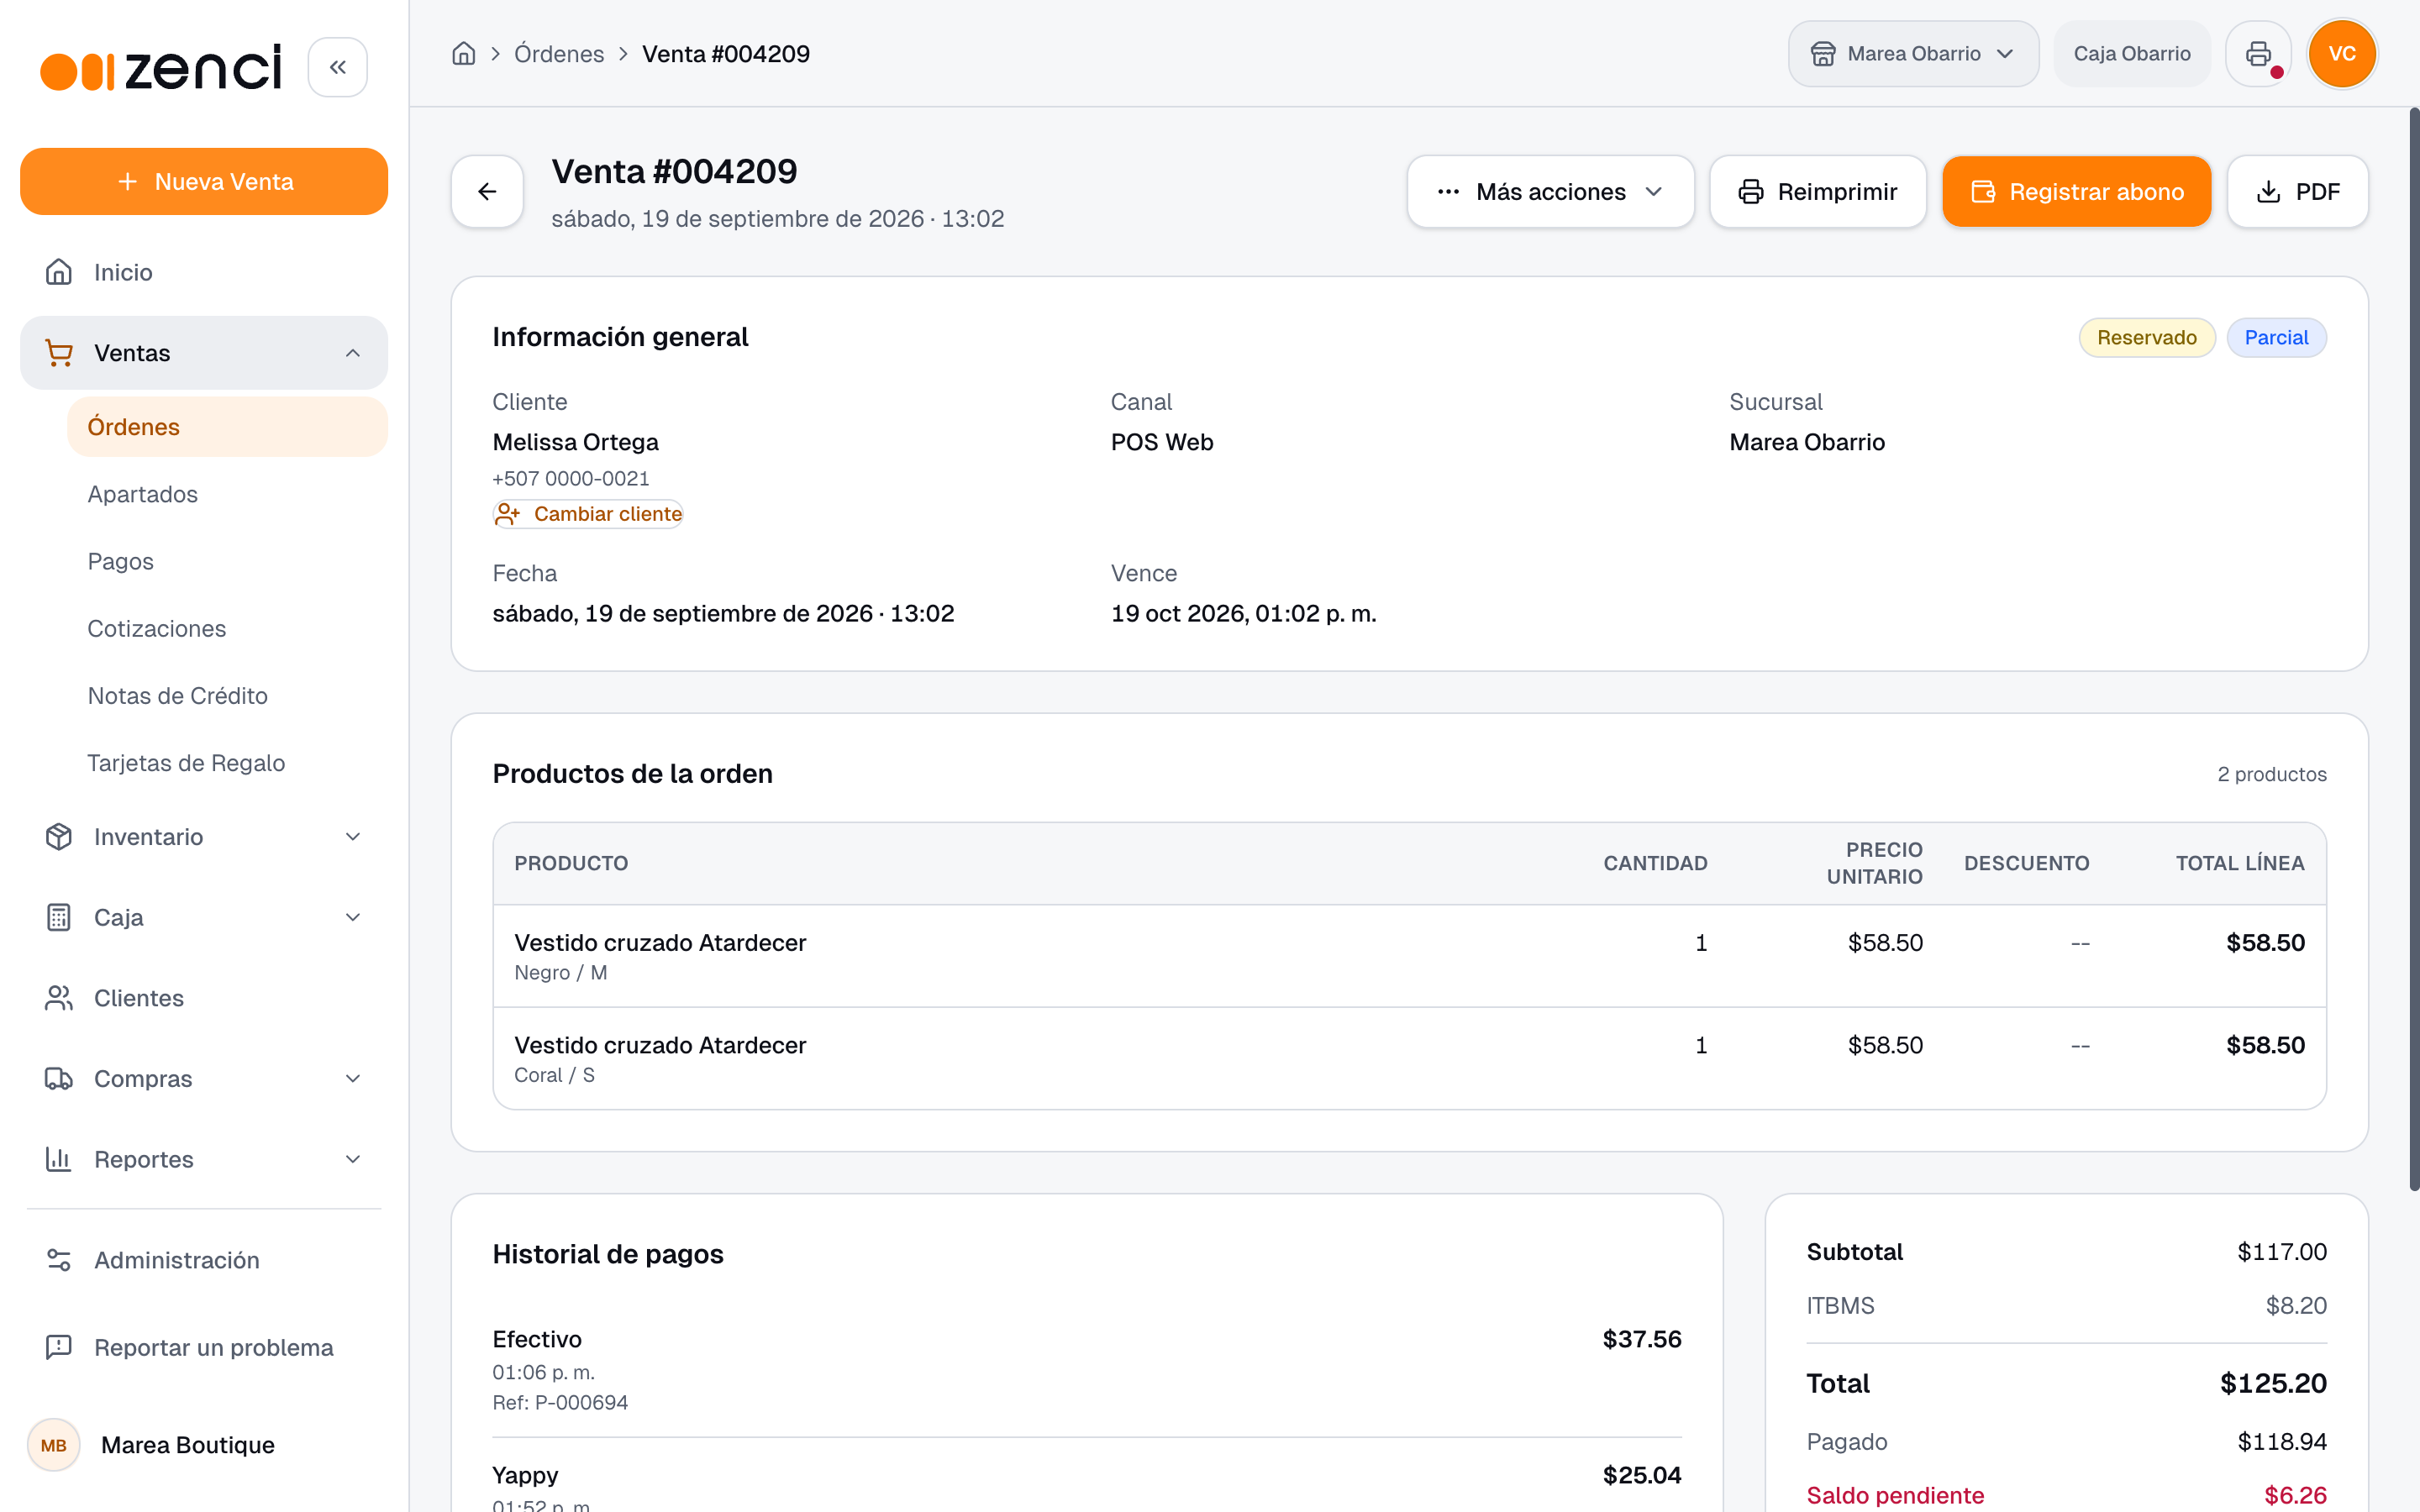Click the Inventario box icon
This screenshot has width=2420, height=1512.
(59, 837)
